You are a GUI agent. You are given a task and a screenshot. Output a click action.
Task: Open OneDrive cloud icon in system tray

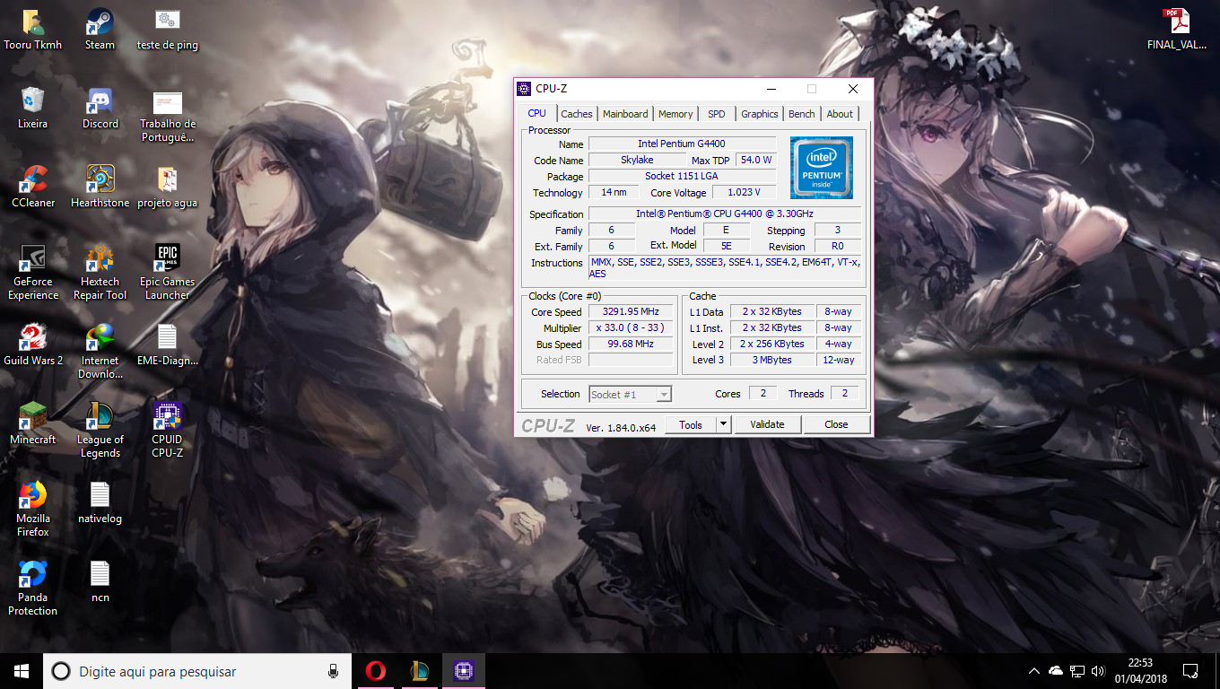[x=1056, y=671]
